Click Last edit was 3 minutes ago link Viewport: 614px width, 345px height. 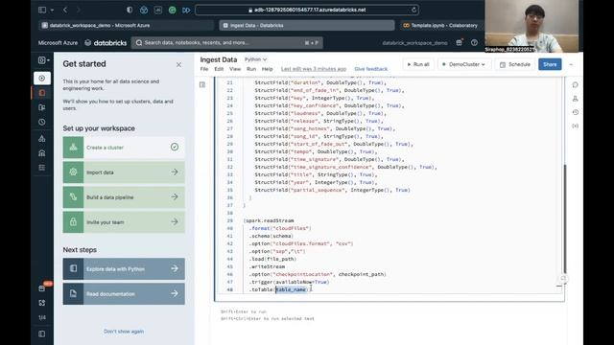(x=314, y=69)
